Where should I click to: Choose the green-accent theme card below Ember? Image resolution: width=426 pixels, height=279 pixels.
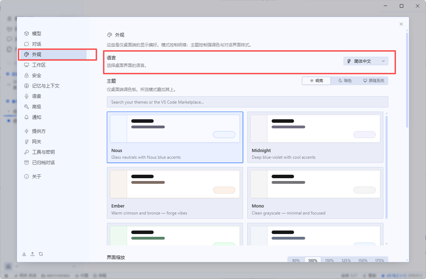click(175, 234)
